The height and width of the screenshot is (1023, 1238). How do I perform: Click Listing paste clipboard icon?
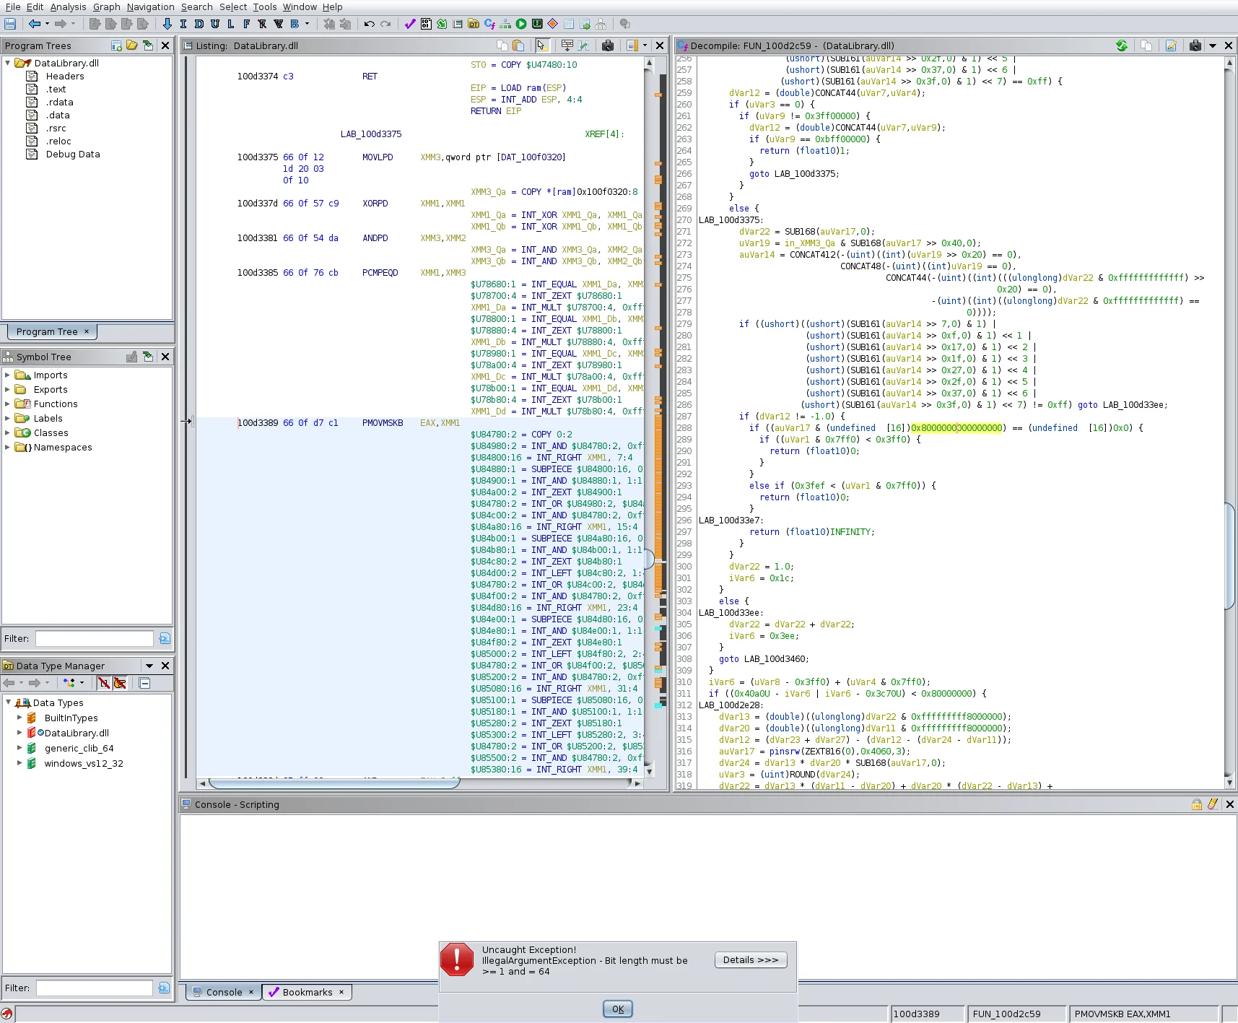(x=518, y=45)
